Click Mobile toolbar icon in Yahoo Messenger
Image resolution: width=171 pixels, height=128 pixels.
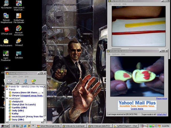tap(25, 82)
